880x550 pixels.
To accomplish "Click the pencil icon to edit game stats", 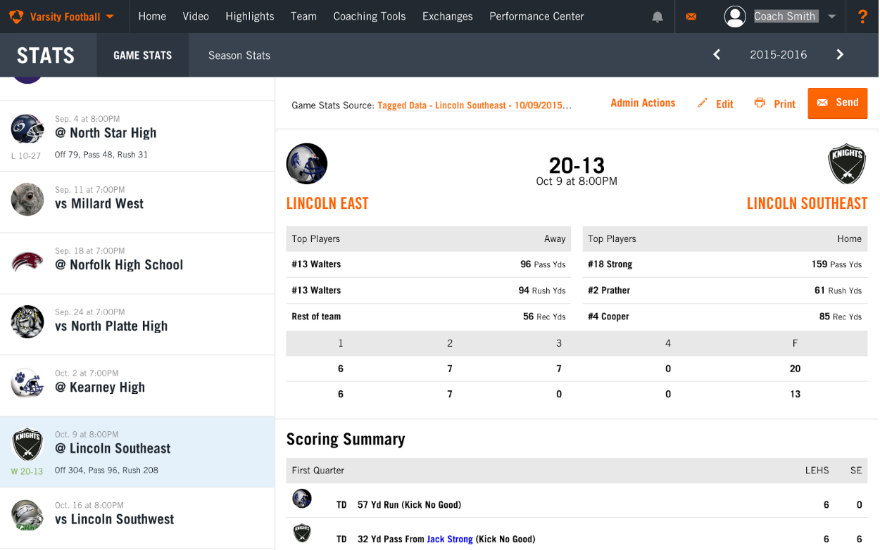I will pyautogui.click(x=702, y=103).
